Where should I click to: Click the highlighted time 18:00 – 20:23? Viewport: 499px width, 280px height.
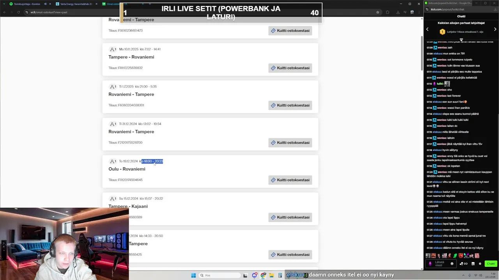[x=153, y=161]
